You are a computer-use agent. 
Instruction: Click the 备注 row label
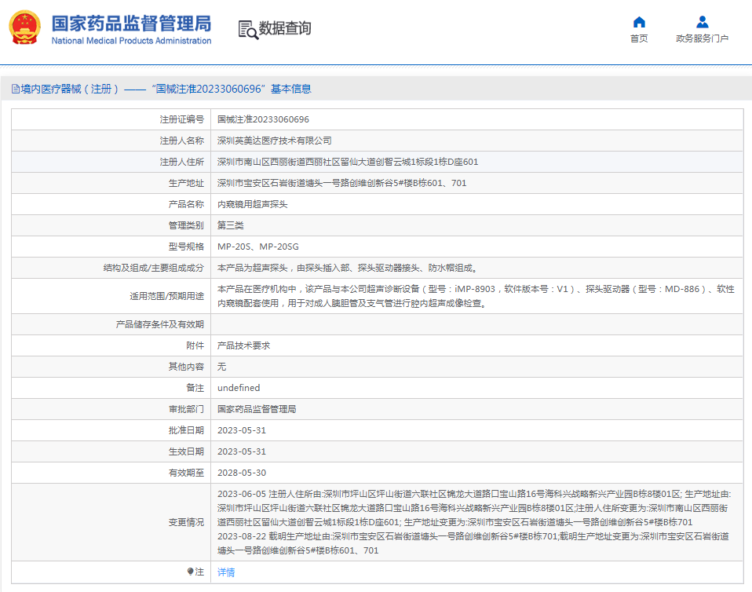(x=195, y=388)
